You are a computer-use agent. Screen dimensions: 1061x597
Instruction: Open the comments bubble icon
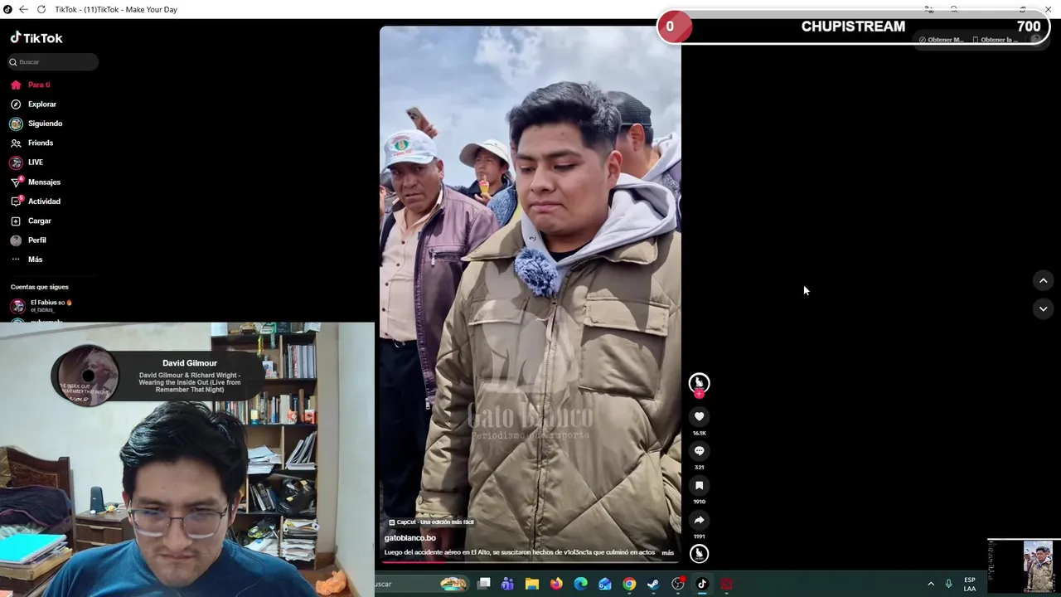tap(699, 451)
